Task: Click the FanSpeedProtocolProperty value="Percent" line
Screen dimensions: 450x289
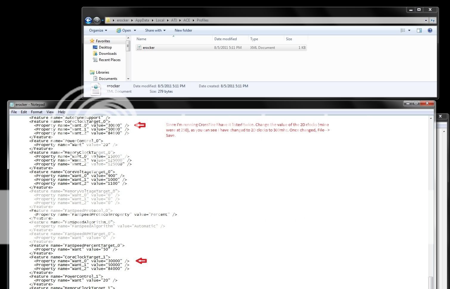Action: pos(106,215)
